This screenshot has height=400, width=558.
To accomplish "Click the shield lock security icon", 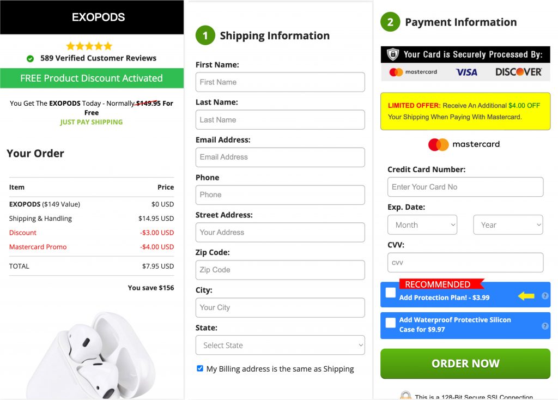I will click(x=392, y=54).
